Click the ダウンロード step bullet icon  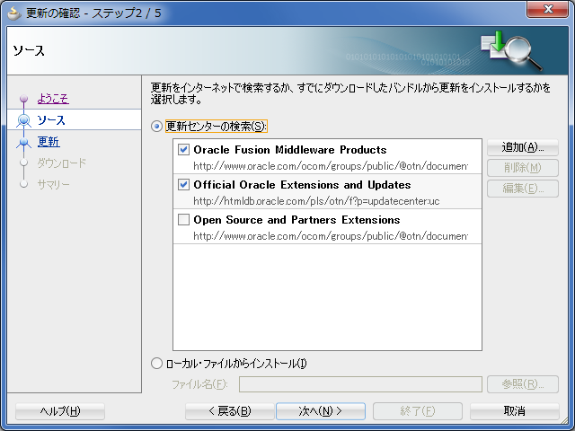pos(24,163)
